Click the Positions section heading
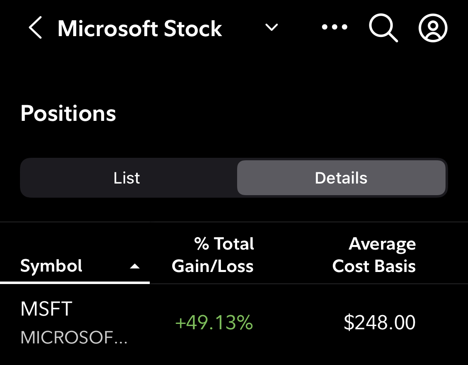The image size is (468, 365). [68, 113]
